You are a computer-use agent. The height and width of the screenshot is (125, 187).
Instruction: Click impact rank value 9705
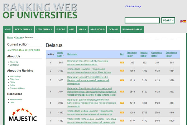pyautogui.click(x=145, y=112)
